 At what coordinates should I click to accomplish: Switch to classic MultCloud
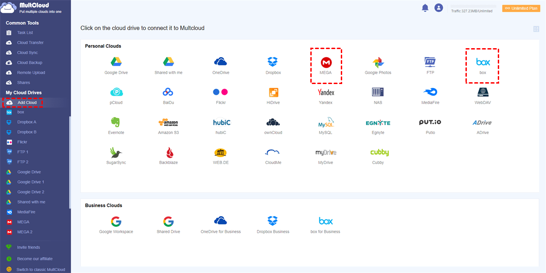coord(40,270)
